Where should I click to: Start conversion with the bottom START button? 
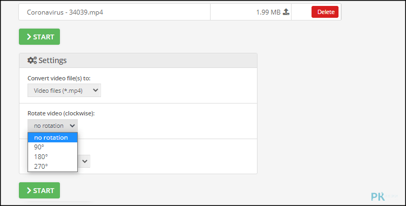39,190
